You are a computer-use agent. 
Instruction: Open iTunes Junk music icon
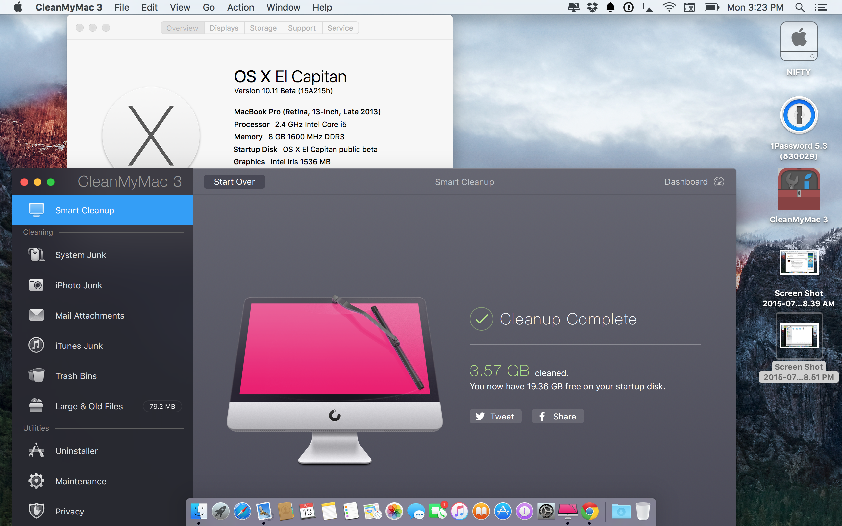(x=36, y=346)
